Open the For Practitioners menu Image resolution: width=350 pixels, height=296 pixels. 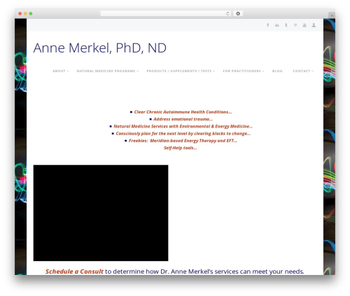[x=241, y=71]
